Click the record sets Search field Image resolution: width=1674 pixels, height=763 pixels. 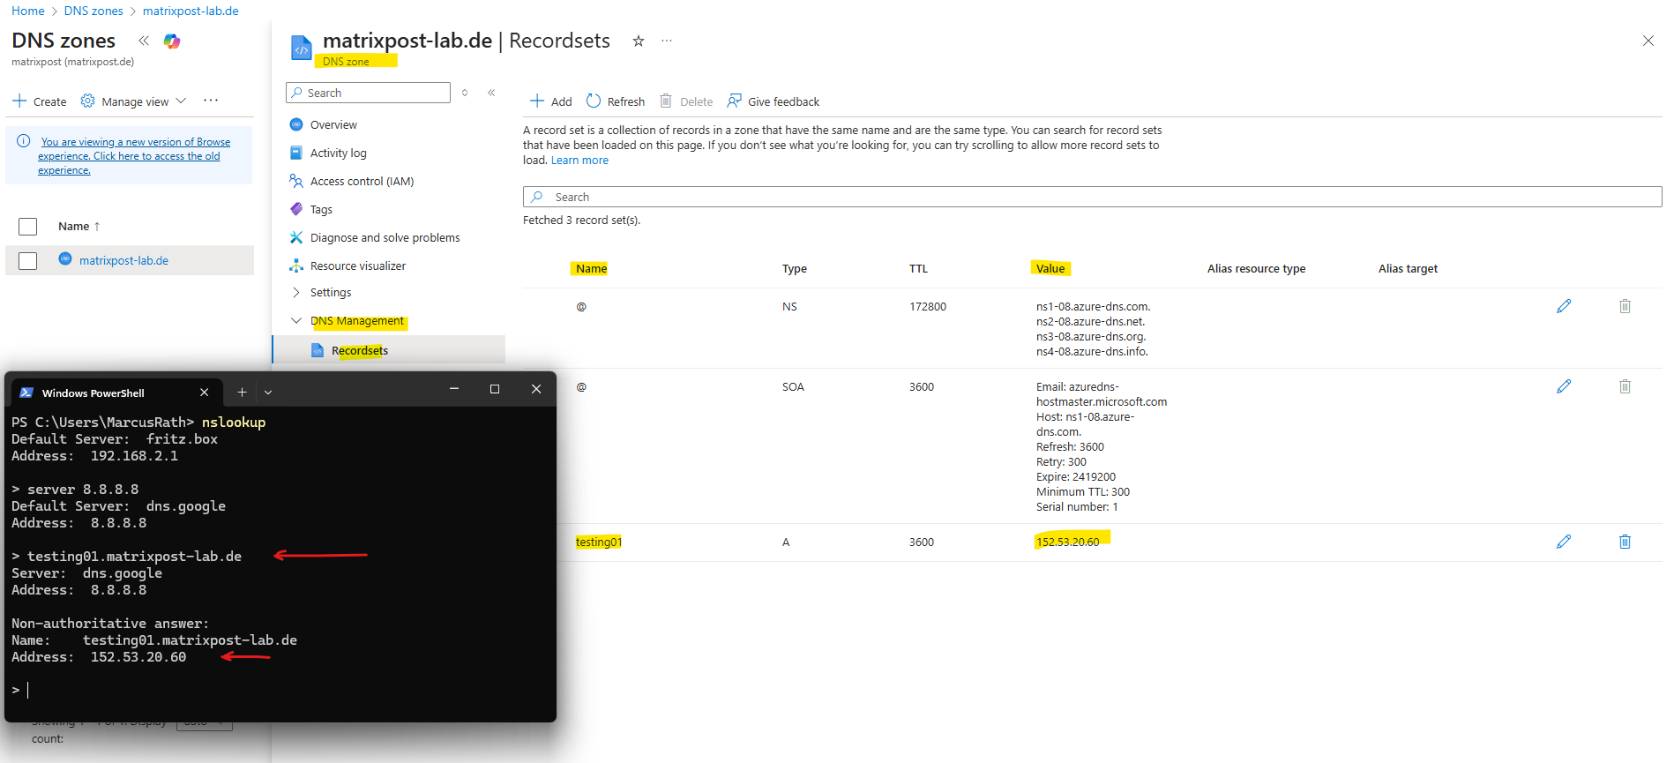pos(1092,197)
